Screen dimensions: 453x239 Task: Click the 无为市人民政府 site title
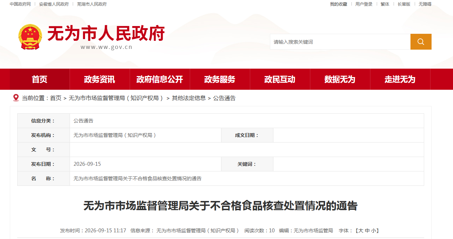(x=106, y=34)
